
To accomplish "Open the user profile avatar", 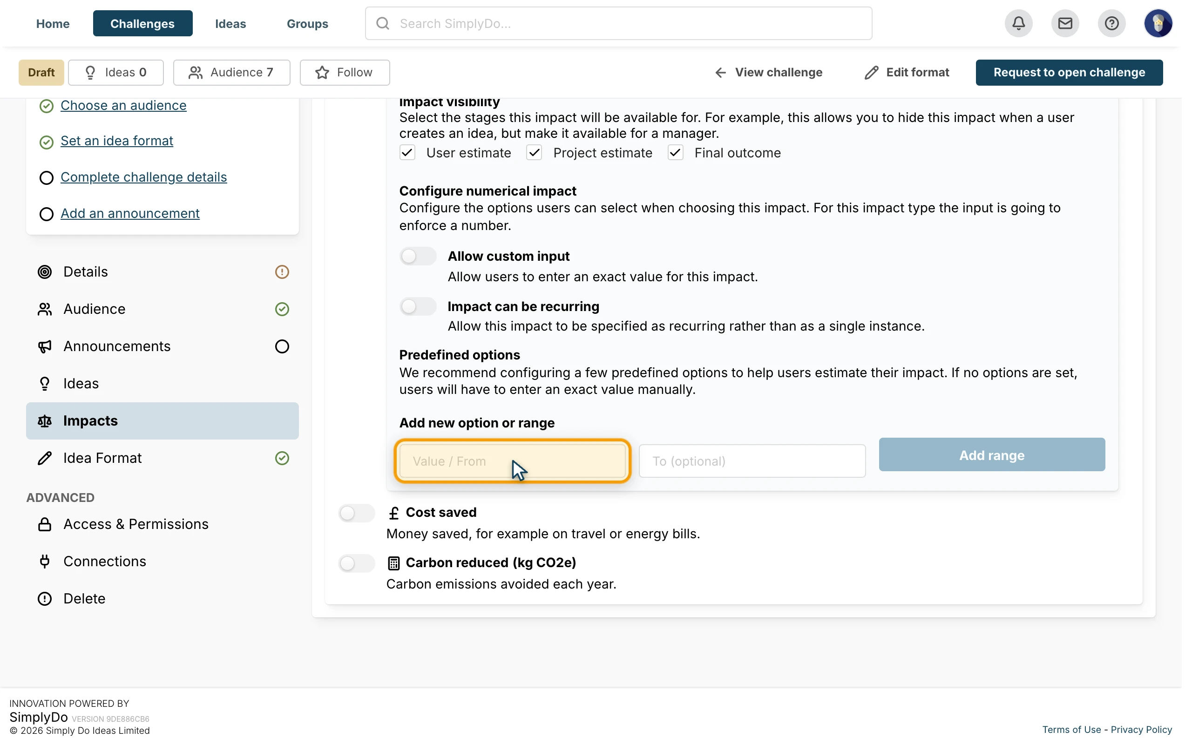I will tap(1158, 23).
